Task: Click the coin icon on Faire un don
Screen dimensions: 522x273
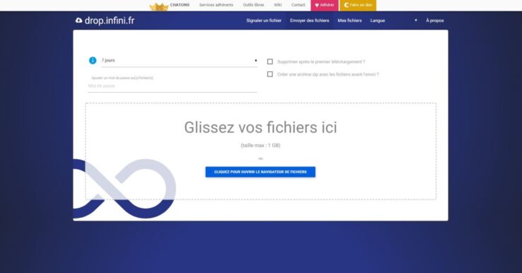Action: [x=346, y=6]
